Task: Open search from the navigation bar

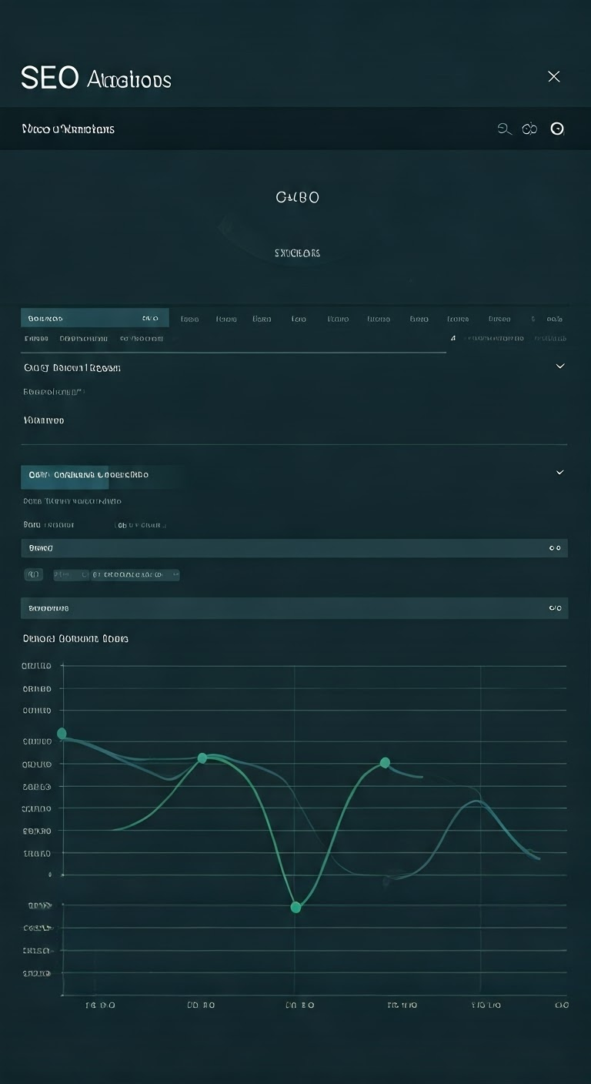Action: 504,129
